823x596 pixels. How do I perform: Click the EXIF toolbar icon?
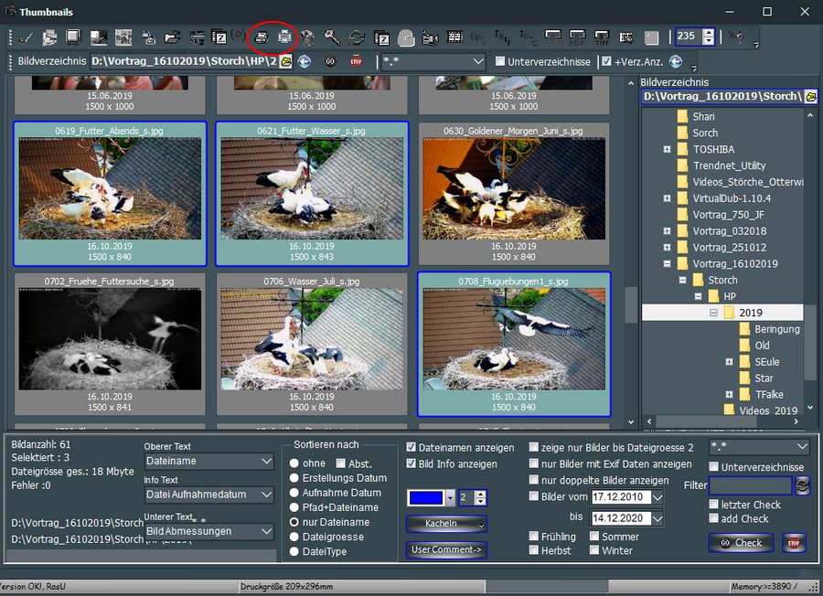tap(502, 37)
